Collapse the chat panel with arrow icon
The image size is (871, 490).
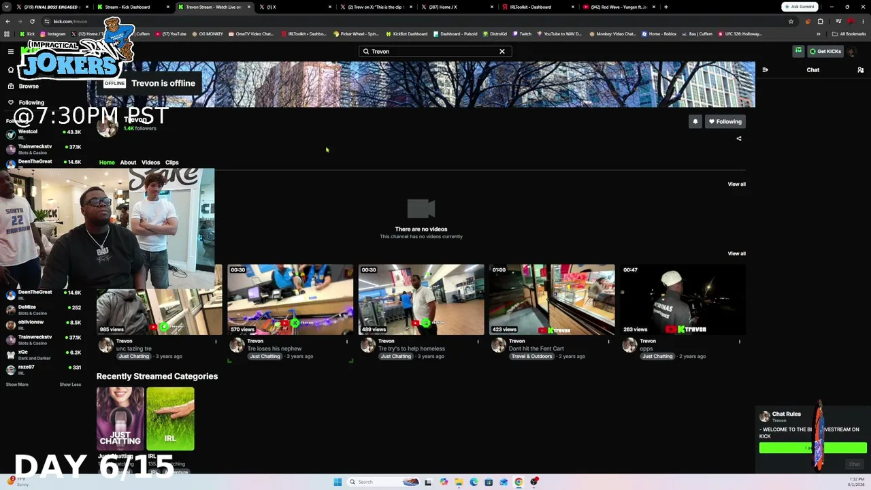tap(766, 70)
